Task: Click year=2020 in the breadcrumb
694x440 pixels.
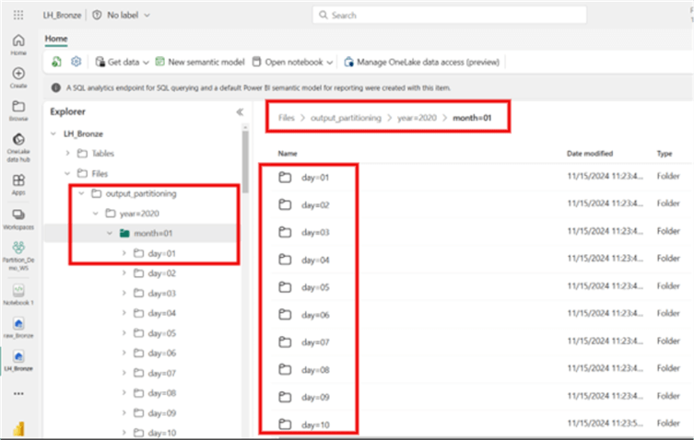Action: pyautogui.click(x=417, y=118)
